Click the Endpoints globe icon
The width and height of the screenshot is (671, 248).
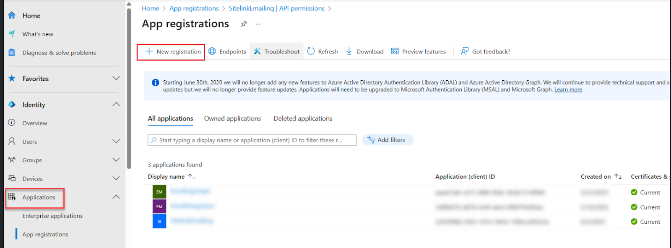(212, 51)
